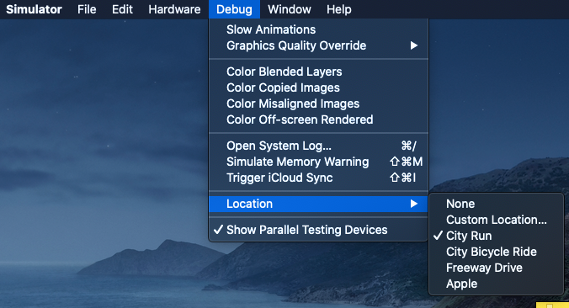Select Trigger iCloud Sync

[319, 178]
